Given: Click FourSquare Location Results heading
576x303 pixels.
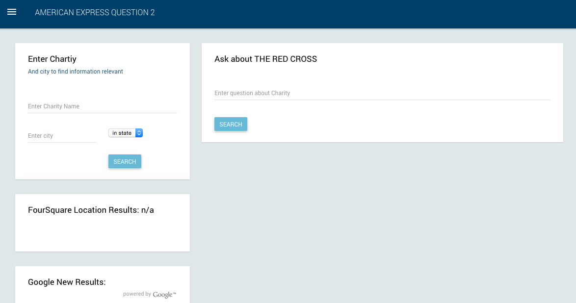Looking at the screenshot, I should click(91, 210).
